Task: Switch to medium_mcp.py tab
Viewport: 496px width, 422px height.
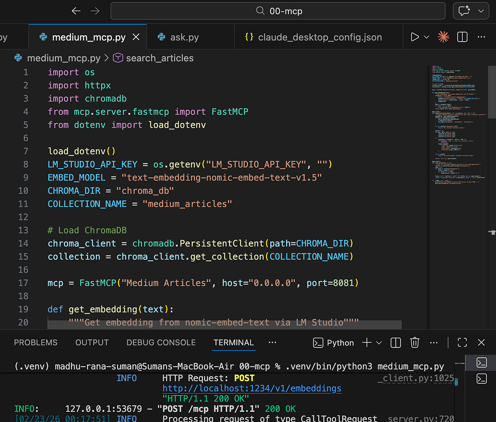Action: pos(89,37)
